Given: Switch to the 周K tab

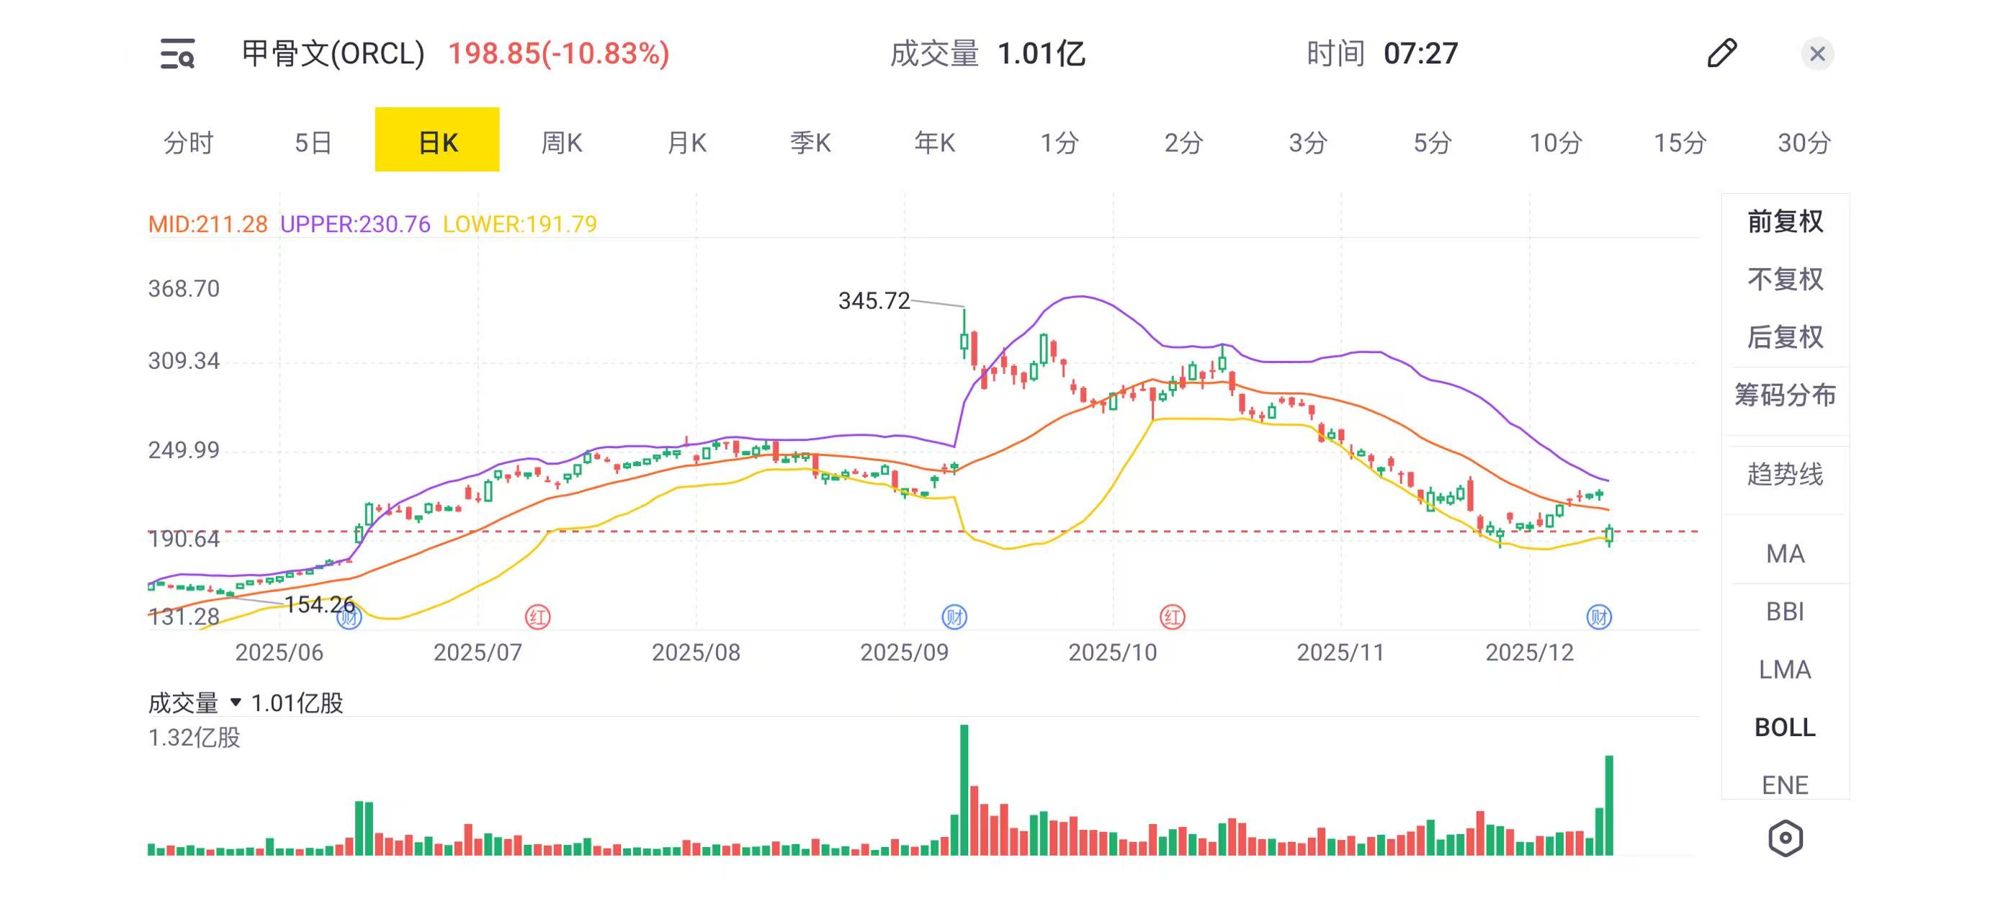Looking at the screenshot, I should click(562, 143).
